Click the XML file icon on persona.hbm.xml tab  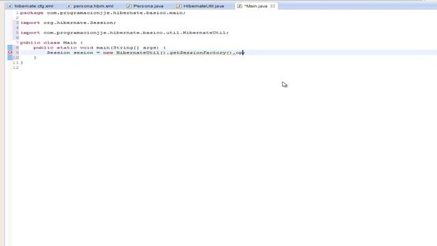pos(69,6)
